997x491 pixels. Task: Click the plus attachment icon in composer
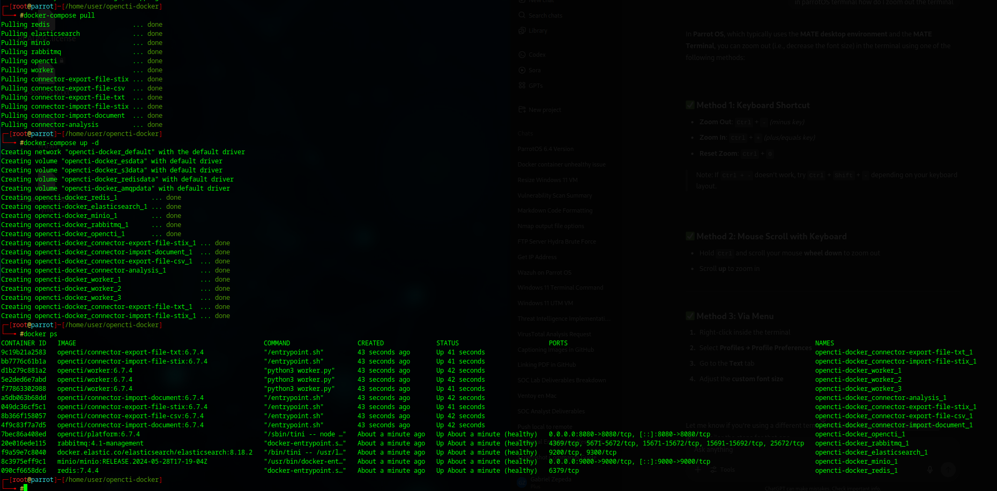coord(698,470)
